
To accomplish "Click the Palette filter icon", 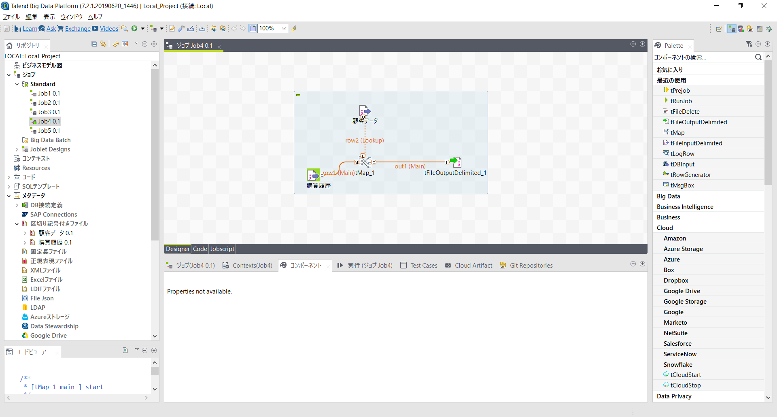I will click(749, 44).
